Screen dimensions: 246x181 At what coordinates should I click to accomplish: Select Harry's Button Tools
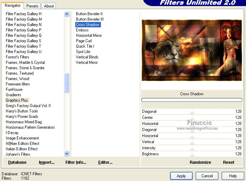click(x=22, y=111)
